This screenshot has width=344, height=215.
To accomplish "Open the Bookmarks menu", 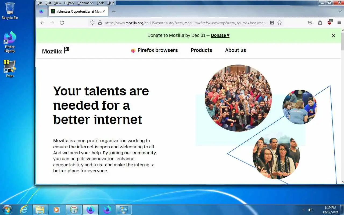I will (x=85, y=3).
